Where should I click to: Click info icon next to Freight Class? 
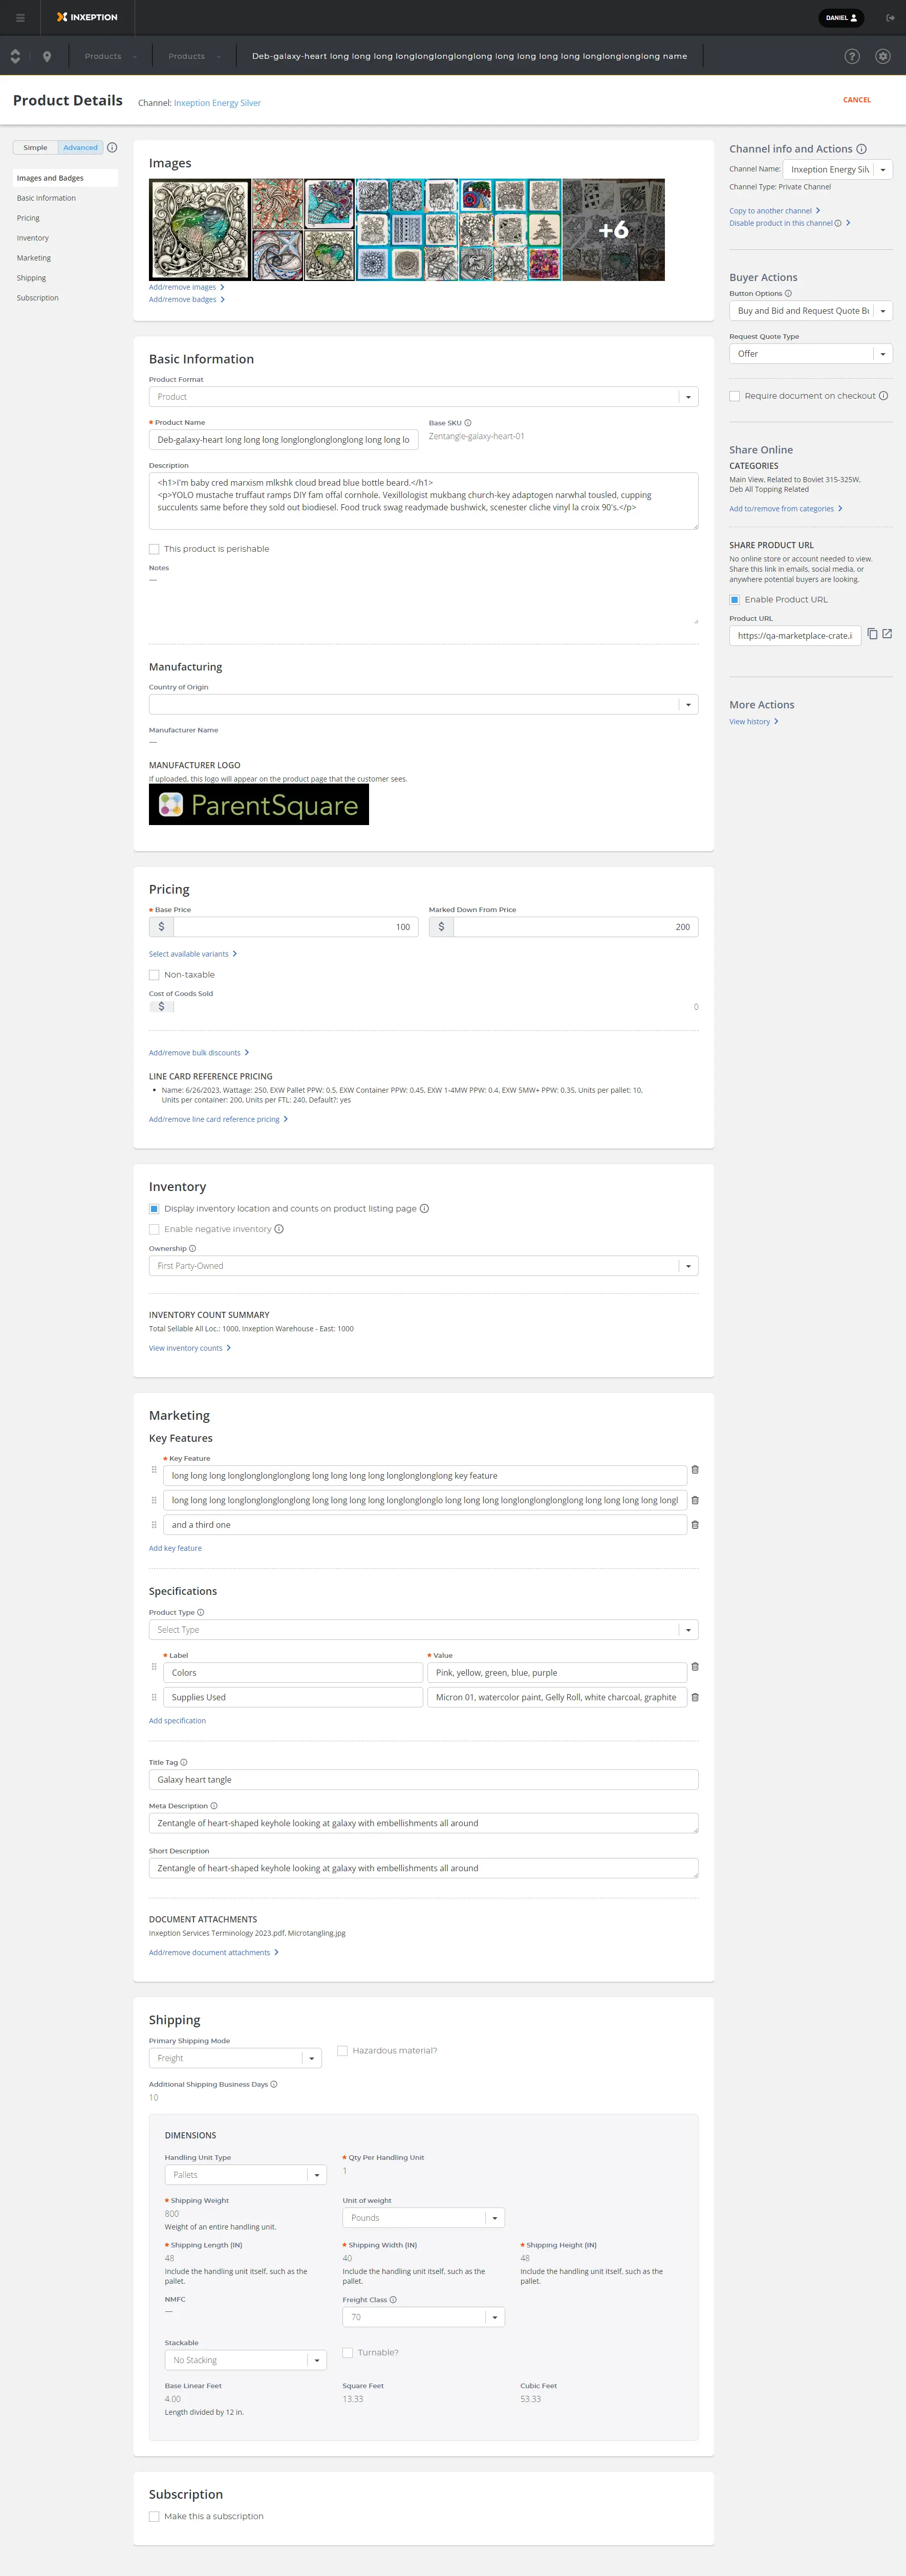pos(393,2299)
